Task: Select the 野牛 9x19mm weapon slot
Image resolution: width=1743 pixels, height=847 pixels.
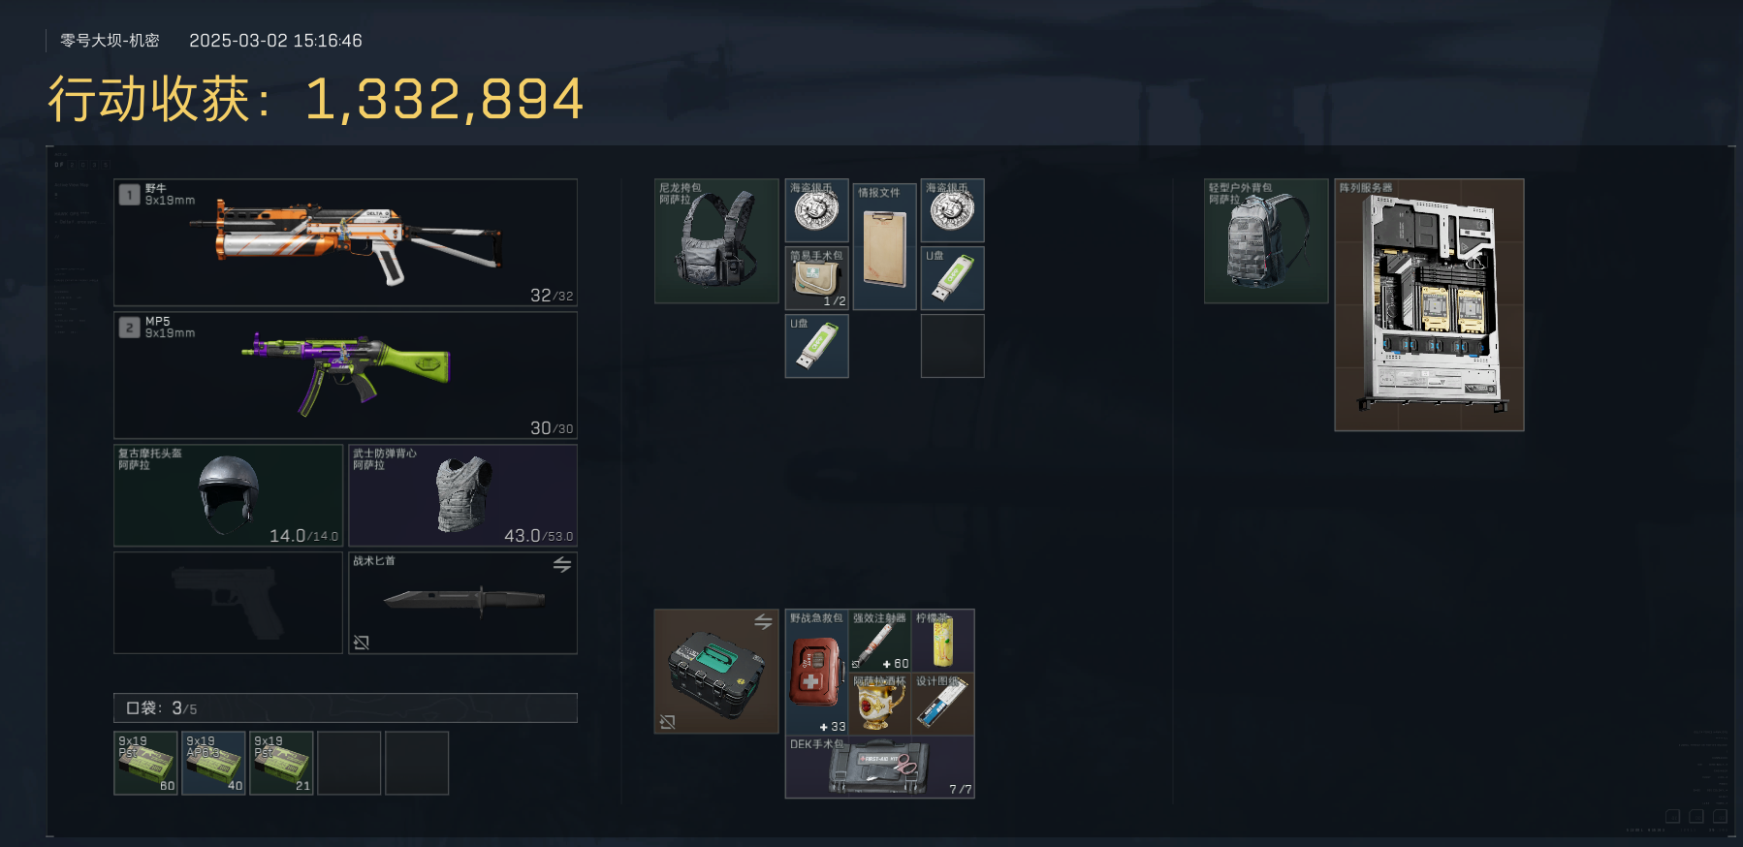Action: (x=345, y=242)
